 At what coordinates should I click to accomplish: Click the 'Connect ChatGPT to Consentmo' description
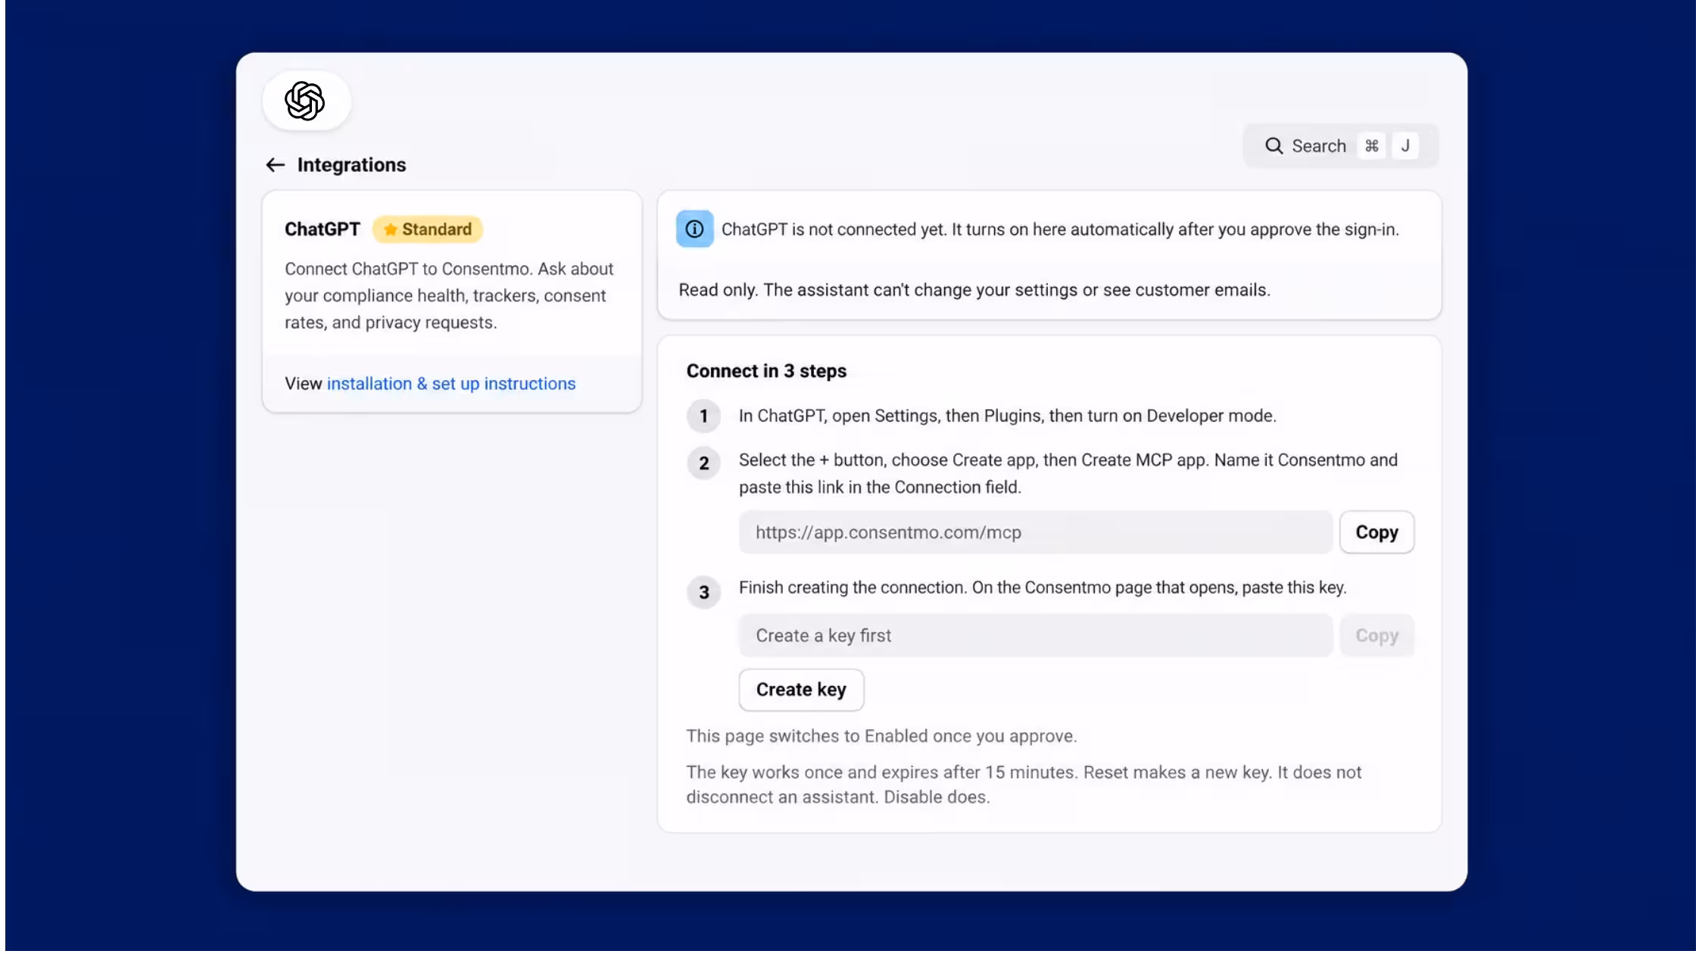pyautogui.click(x=450, y=295)
